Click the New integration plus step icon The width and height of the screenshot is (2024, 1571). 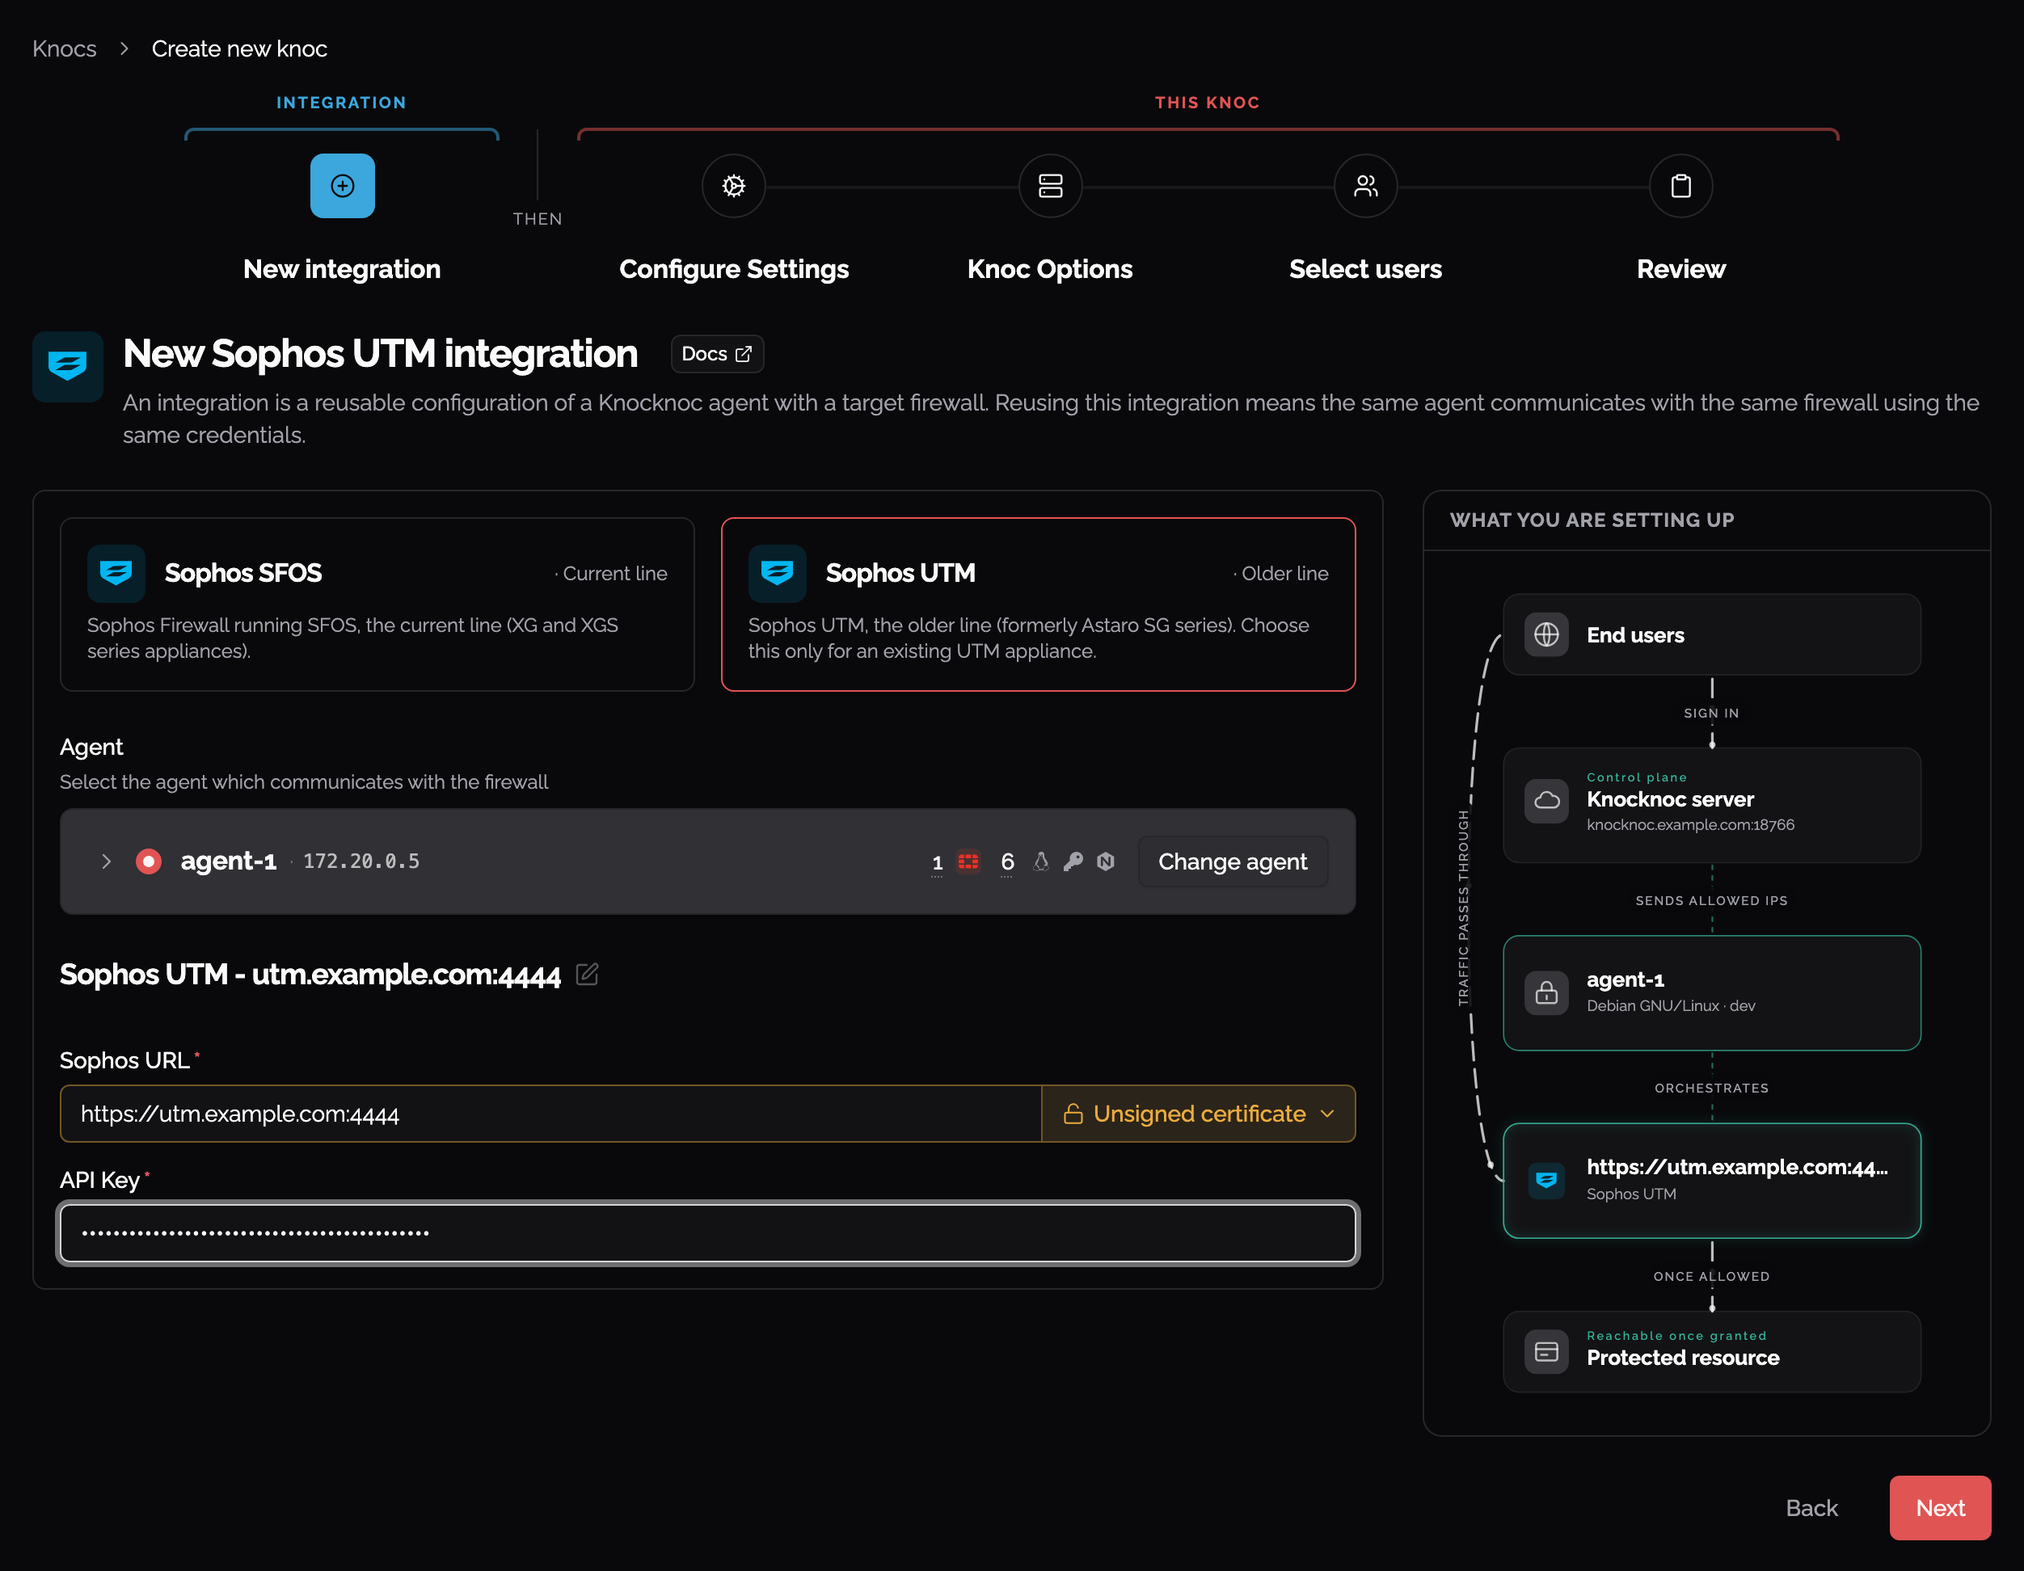click(342, 186)
